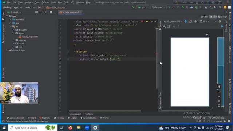Click the design surface layers icon
233x131 pixels.
pos(186,22)
